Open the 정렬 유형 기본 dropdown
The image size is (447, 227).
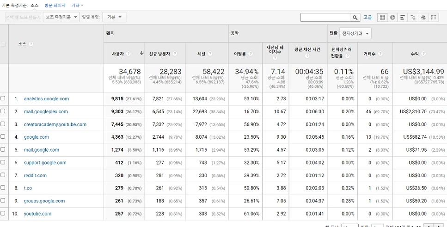pyautogui.click(x=114, y=17)
